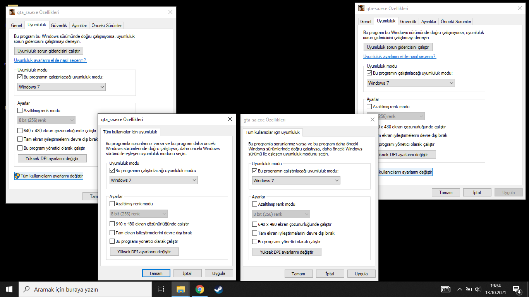Open Windows 7 dropdown in gta-sa.exe all-users dialog

click(x=296, y=181)
